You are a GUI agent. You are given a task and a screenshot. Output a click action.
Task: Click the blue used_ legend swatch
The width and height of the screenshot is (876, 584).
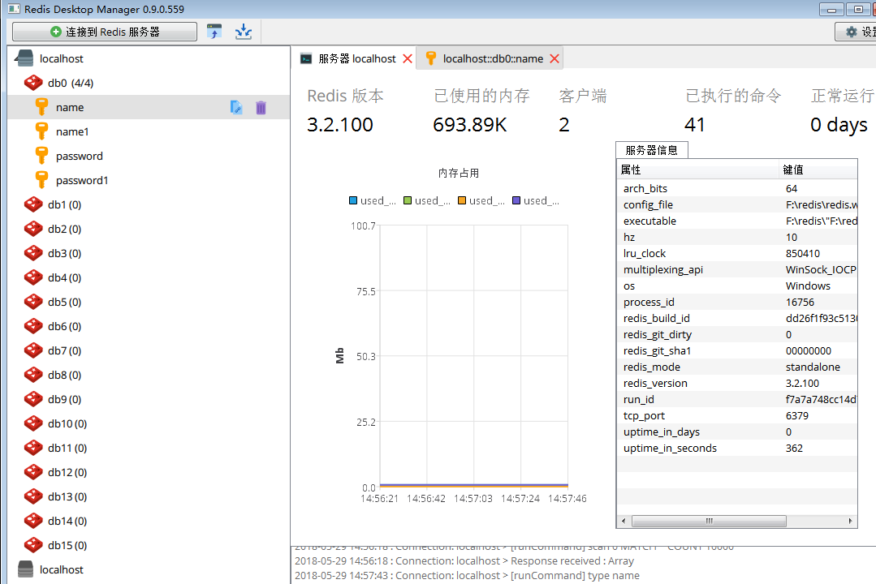coord(353,200)
